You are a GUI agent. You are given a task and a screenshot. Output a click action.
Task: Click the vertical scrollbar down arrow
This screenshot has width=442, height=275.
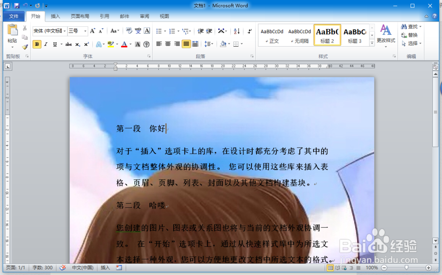[x=435, y=241]
